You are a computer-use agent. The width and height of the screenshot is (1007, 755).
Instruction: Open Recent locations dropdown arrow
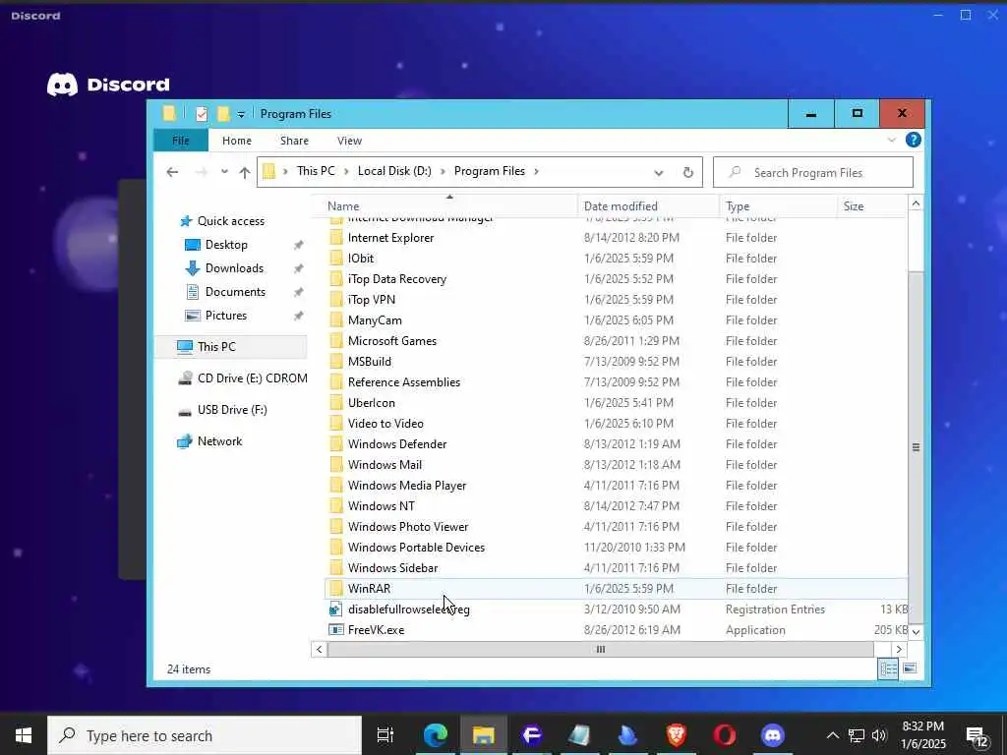pyautogui.click(x=224, y=172)
